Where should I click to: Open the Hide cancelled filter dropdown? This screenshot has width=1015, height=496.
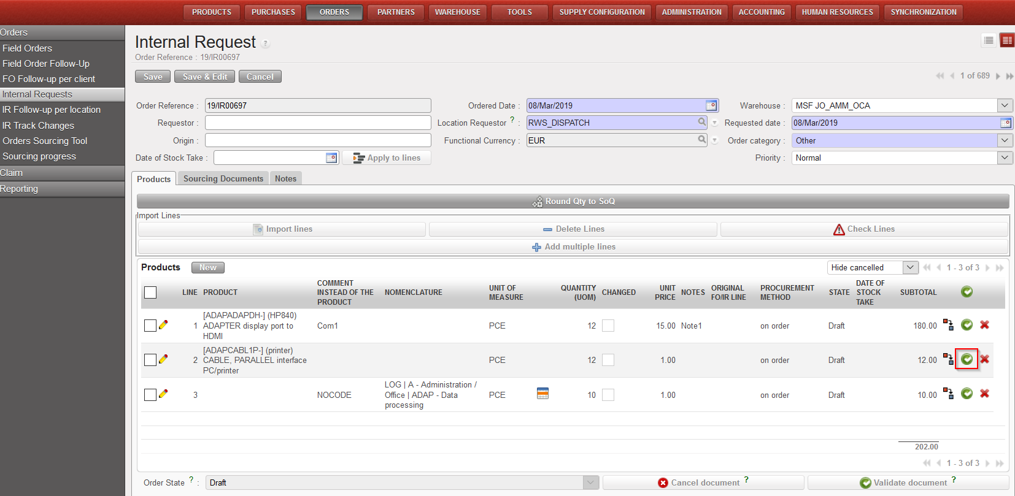(x=910, y=267)
